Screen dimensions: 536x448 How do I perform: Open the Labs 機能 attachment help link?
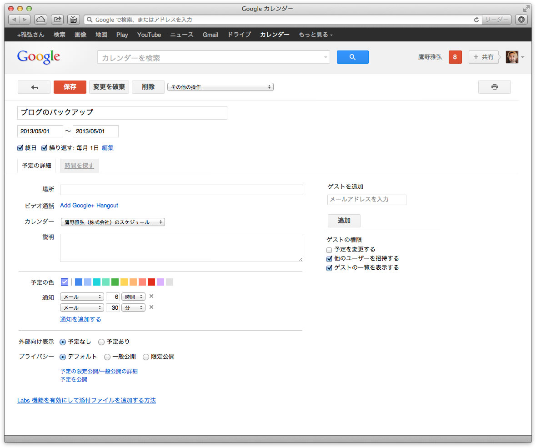(x=86, y=400)
